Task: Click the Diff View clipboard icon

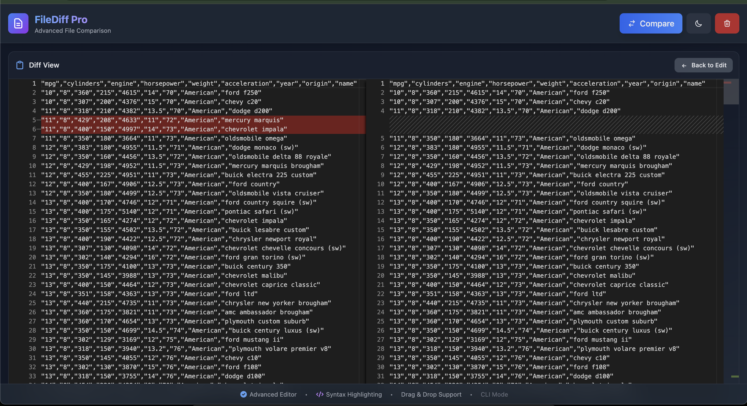Action: tap(20, 65)
